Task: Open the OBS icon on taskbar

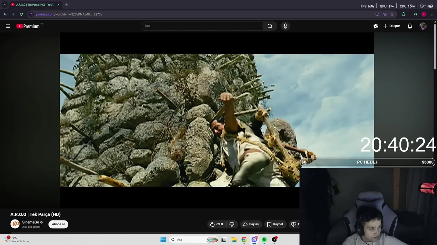Action: pyautogui.click(x=274, y=240)
